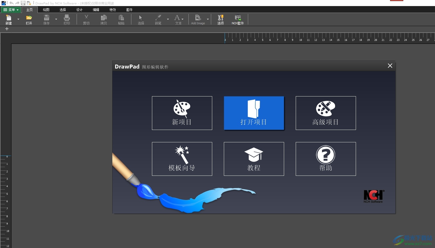
Task: Switch to the 设计 ribbon tab
Action: (x=79, y=10)
